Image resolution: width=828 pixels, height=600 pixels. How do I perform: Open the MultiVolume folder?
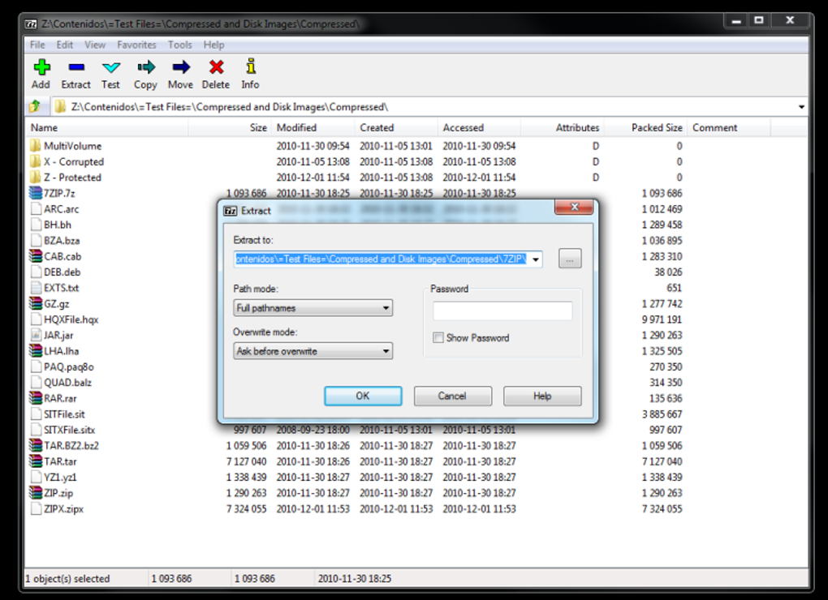pos(36,146)
